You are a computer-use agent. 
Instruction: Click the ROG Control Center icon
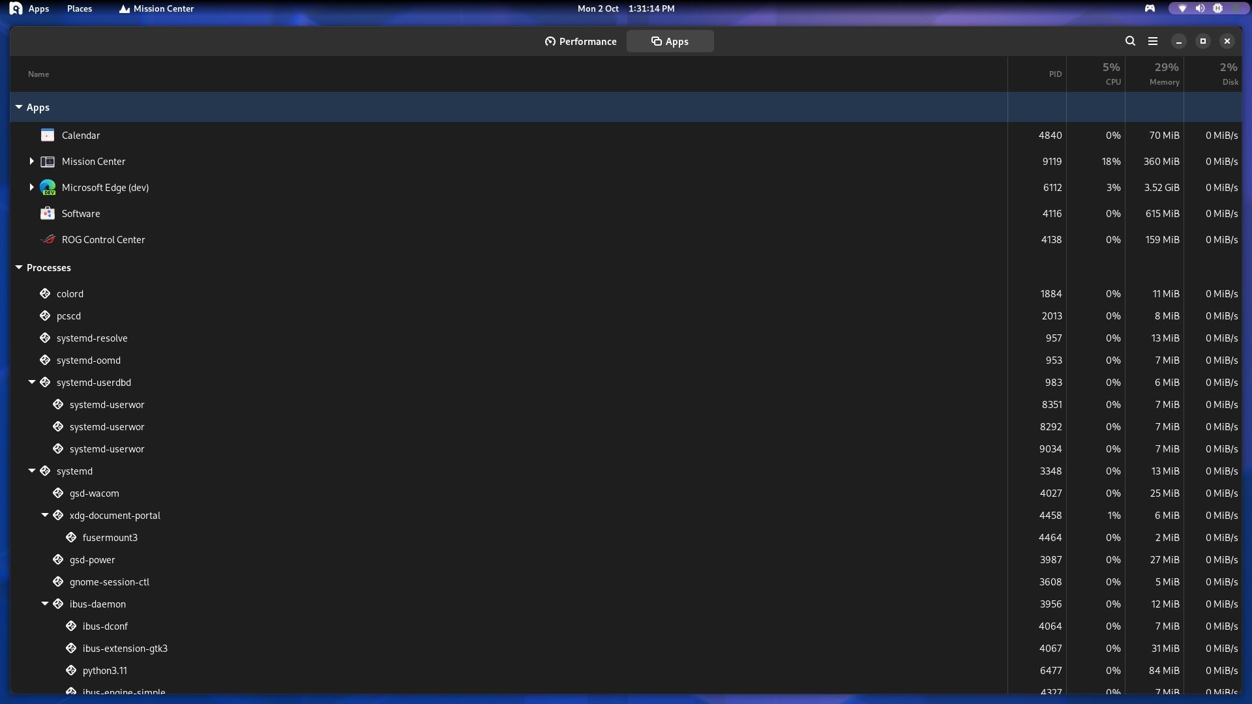(x=48, y=239)
